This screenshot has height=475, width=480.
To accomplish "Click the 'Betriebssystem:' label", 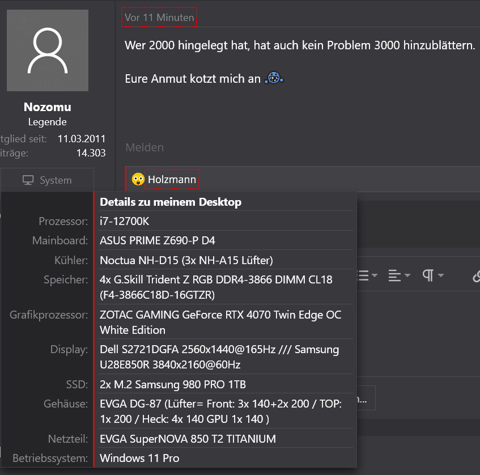I will click(x=50, y=459).
